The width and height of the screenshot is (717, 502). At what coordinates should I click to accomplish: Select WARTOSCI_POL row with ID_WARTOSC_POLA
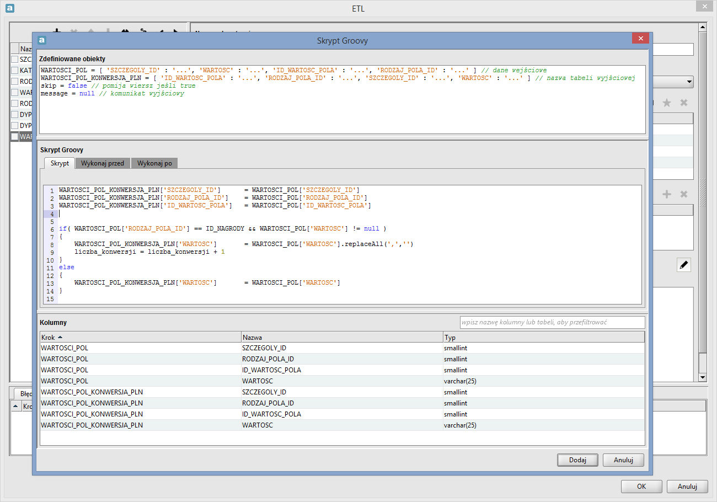coord(343,370)
